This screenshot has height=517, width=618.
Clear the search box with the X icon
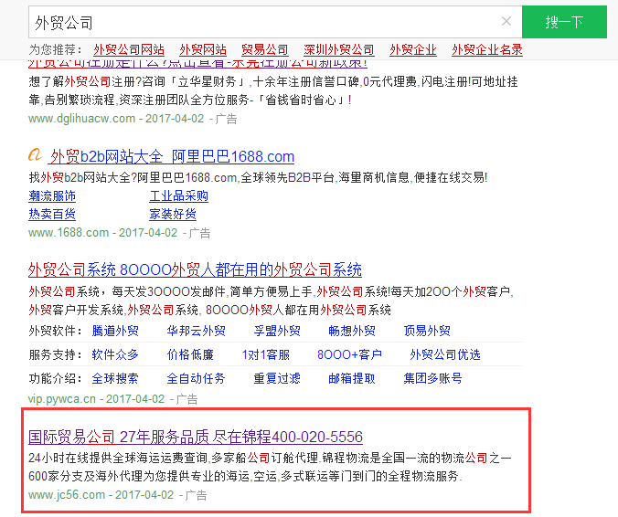[x=506, y=22]
